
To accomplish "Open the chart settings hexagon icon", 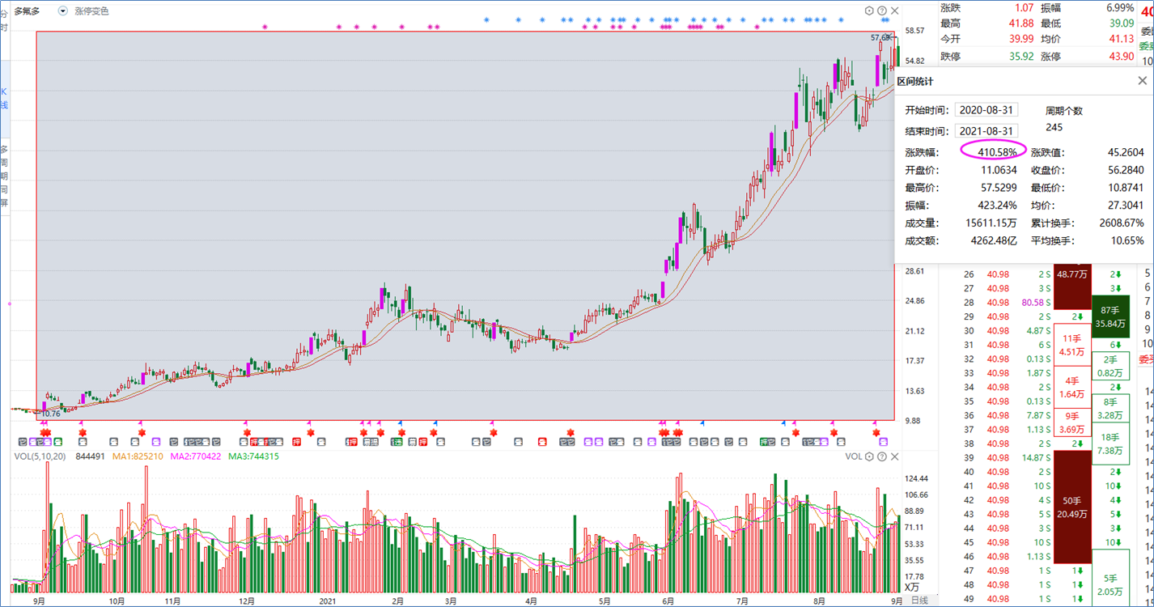I will 870,11.
